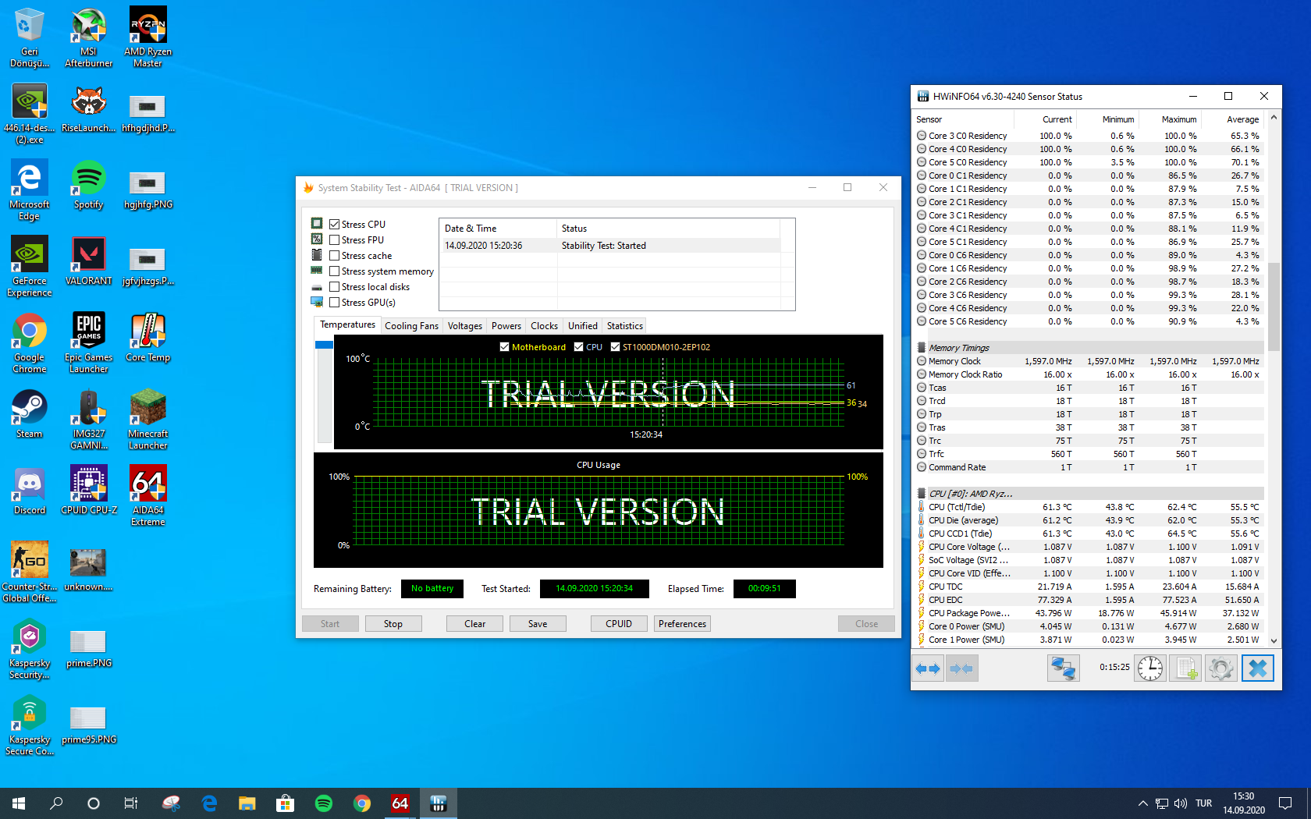The height and width of the screenshot is (819, 1311).
Task: Open Discord desktop shortcut
Action: point(29,491)
